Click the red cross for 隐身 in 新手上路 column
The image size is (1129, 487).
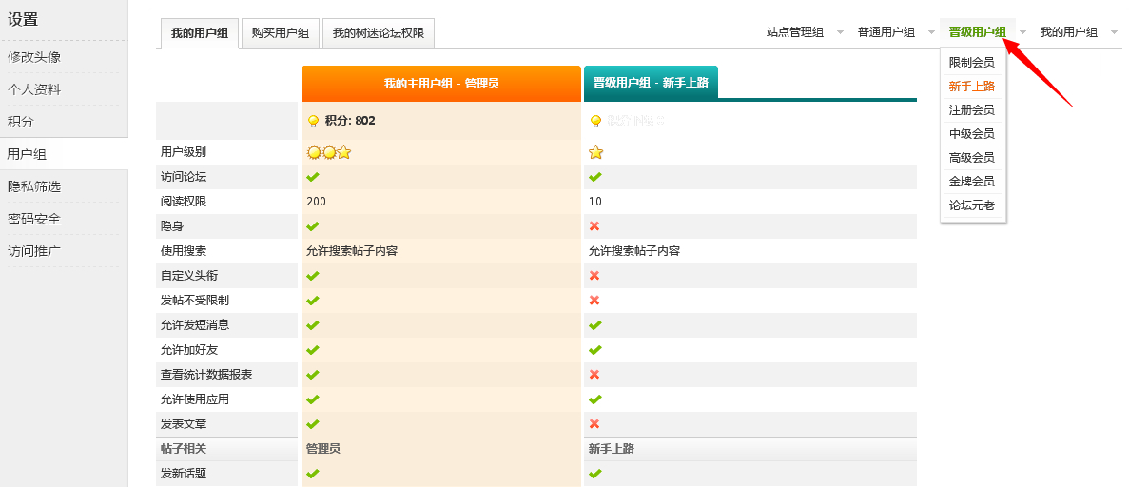[x=594, y=226]
